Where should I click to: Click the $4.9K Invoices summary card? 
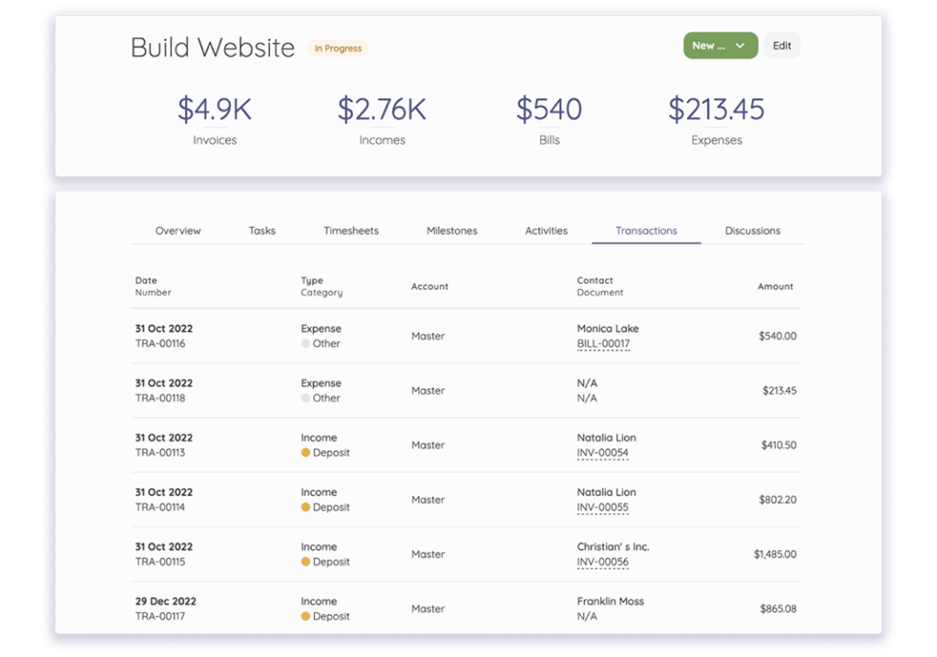coord(214,119)
